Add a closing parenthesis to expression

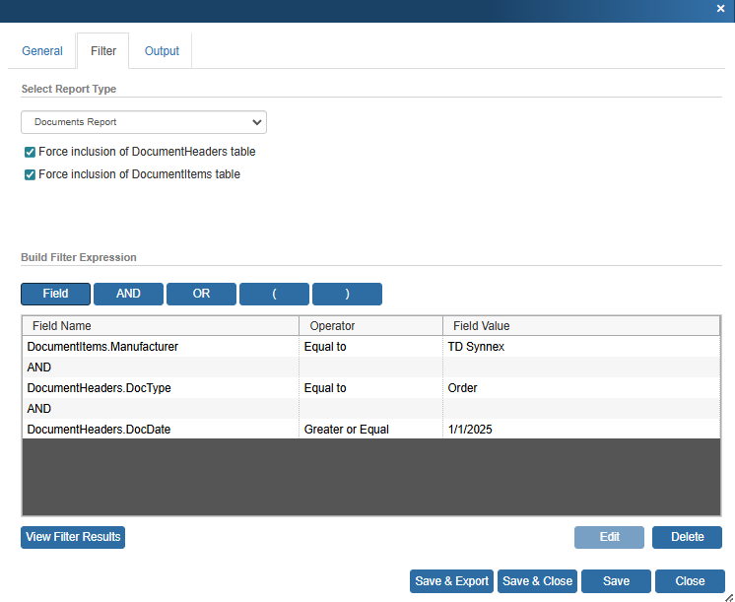[x=347, y=294]
